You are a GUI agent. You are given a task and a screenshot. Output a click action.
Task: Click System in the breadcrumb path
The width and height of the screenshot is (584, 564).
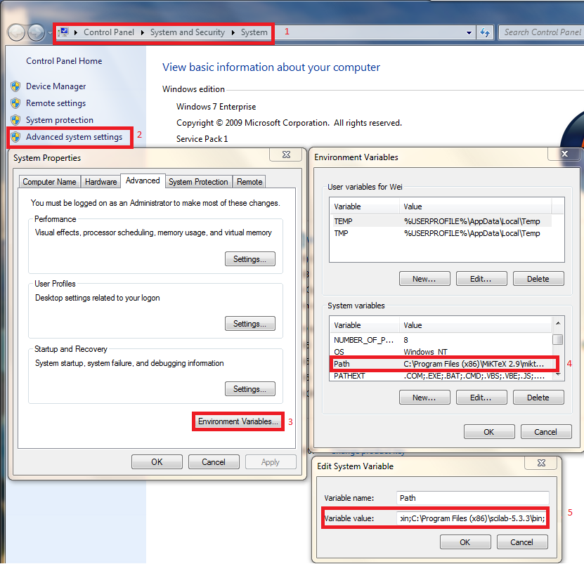click(254, 32)
